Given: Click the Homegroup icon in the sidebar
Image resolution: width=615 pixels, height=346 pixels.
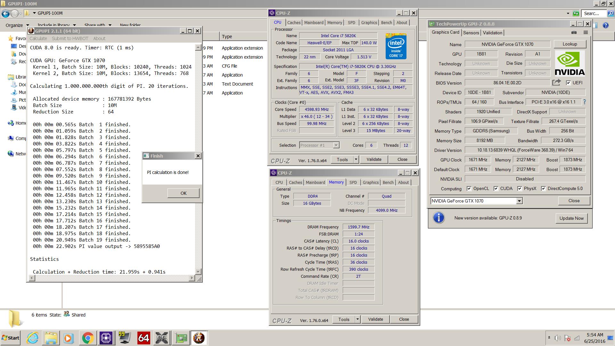Looking at the screenshot, I should click(11, 123).
